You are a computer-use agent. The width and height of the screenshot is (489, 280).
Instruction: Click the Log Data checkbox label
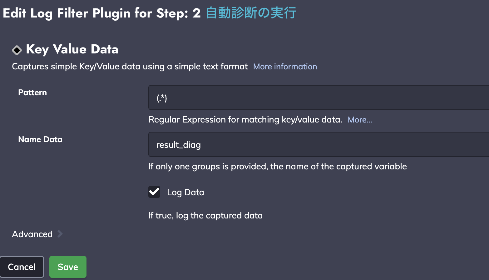pyautogui.click(x=185, y=192)
